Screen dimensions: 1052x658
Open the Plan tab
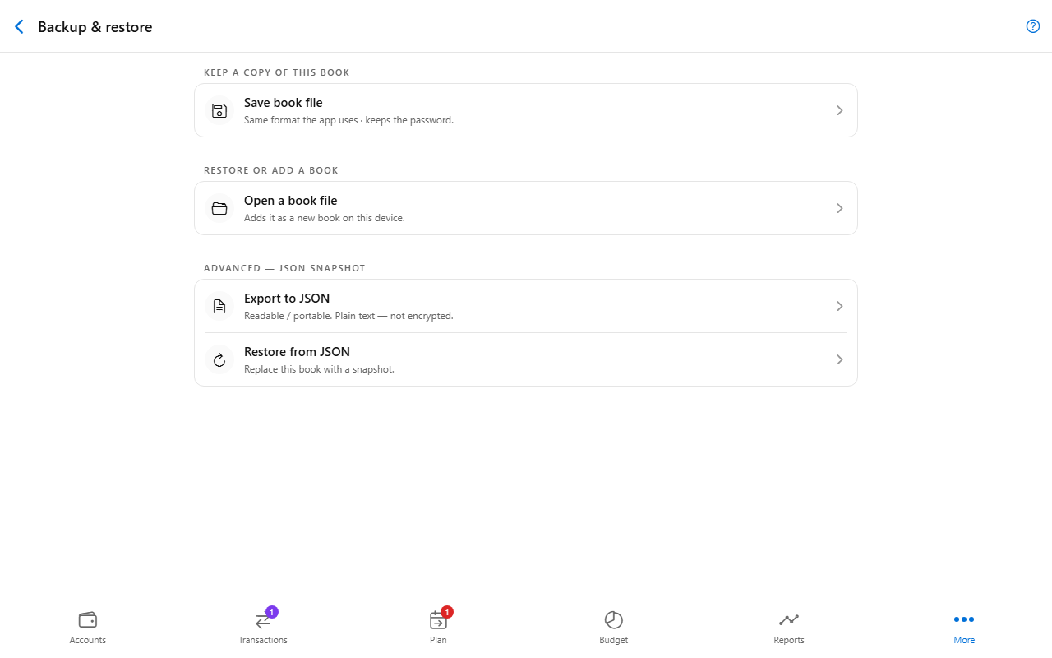(438, 628)
